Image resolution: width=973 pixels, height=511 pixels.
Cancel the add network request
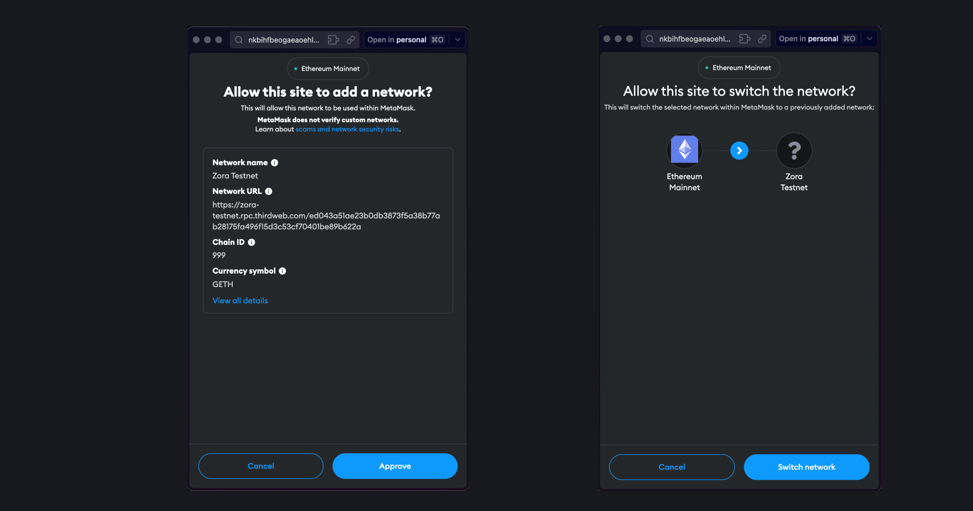tap(260, 466)
